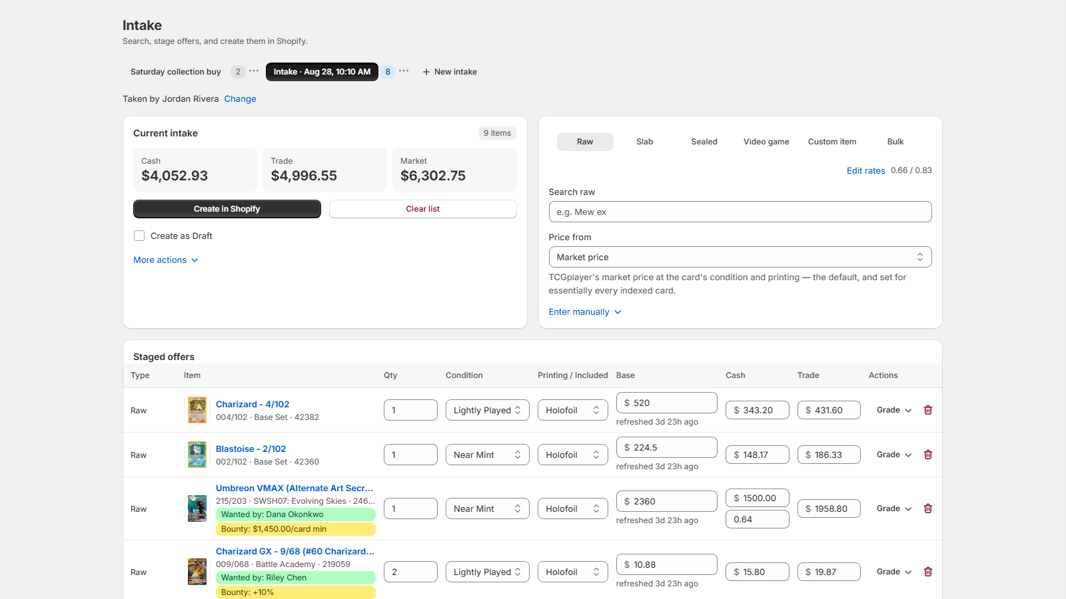Delete the Charizard 4/102 staged offer
The height and width of the screenshot is (599, 1066).
(x=928, y=410)
